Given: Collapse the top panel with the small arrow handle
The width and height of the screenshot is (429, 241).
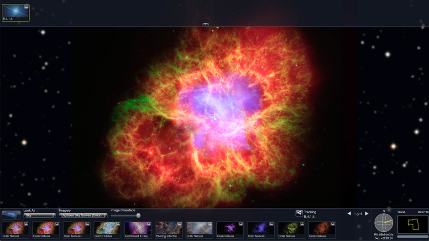Looking at the screenshot, I should point(205,24).
